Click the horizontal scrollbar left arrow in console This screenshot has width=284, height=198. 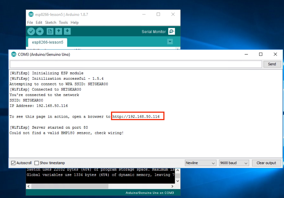[x=29, y=186]
